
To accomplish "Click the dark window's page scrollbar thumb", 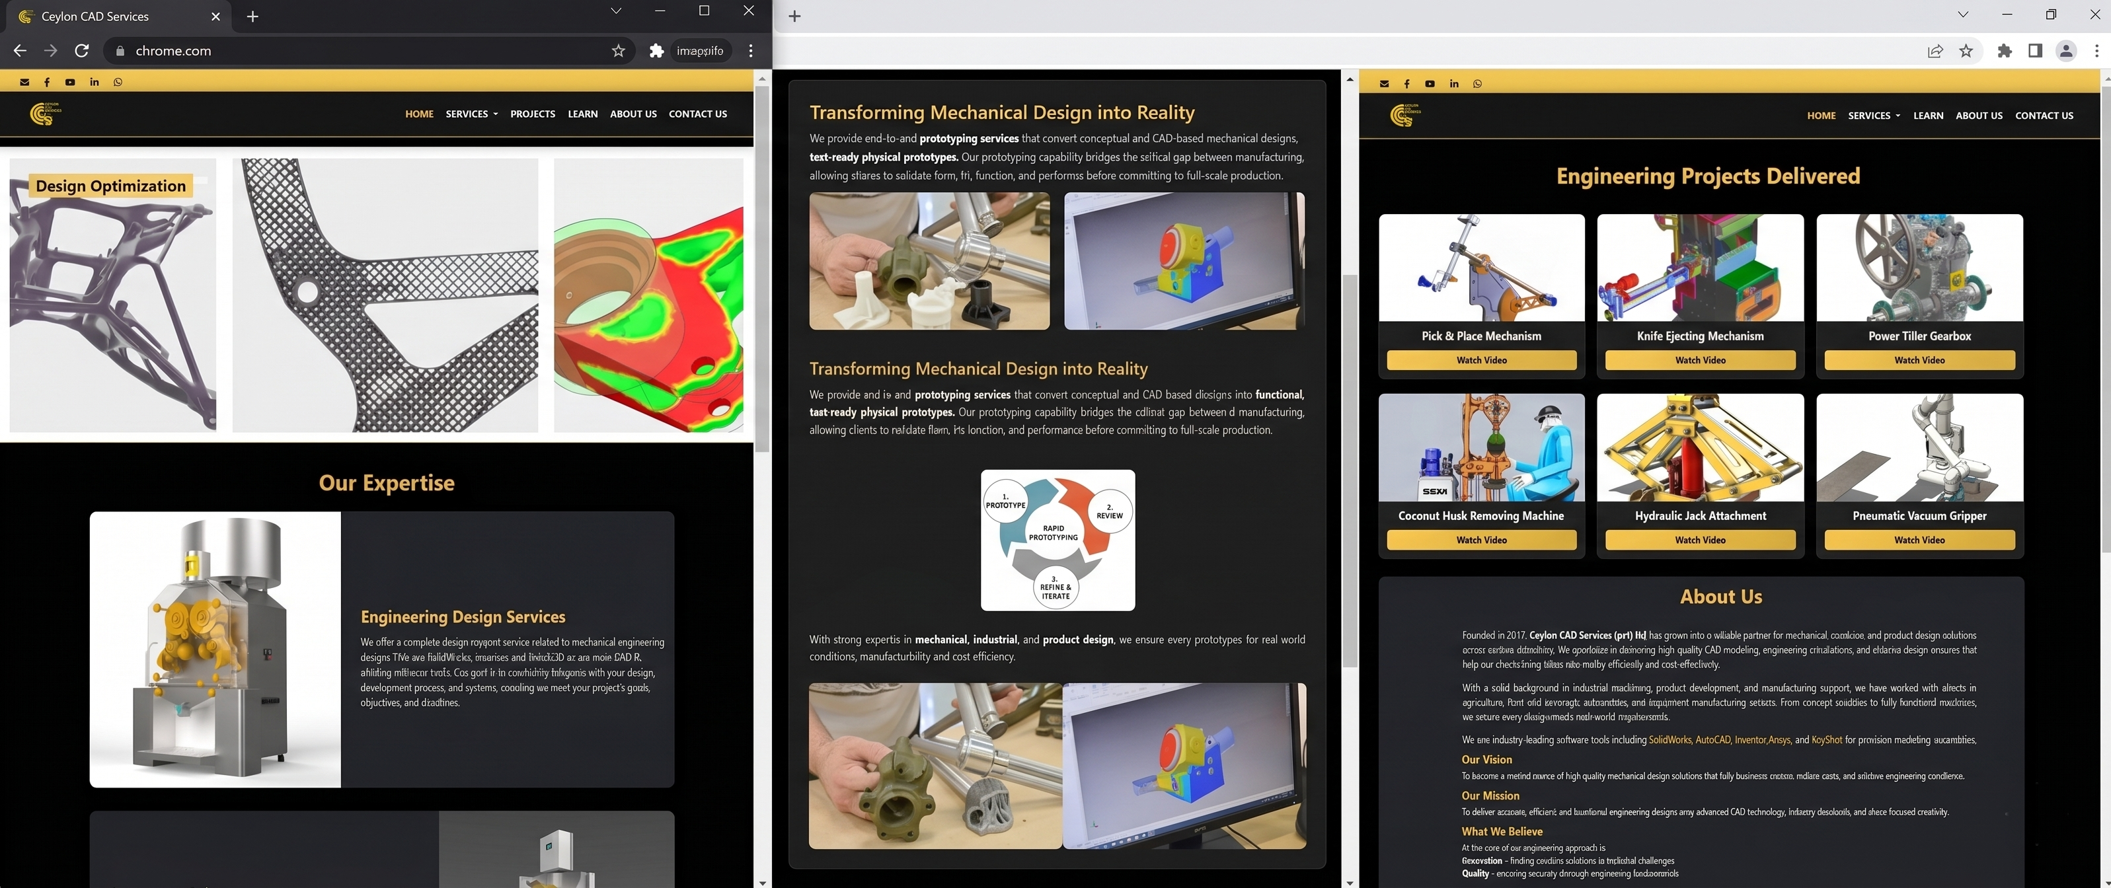I will pos(762,268).
